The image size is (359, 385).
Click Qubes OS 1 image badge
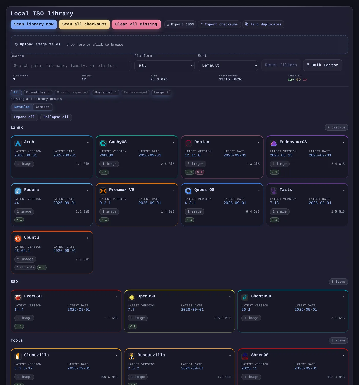[194, 212]
